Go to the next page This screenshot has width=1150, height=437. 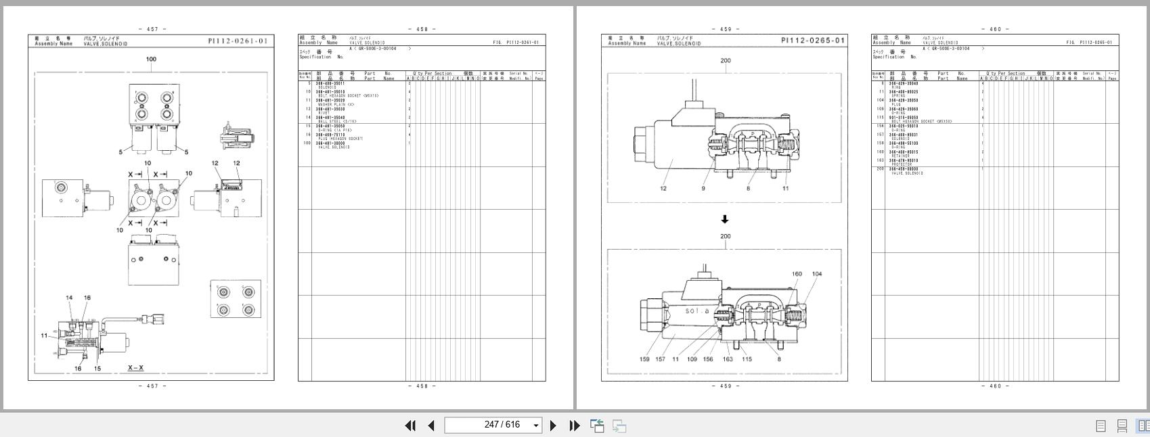[553, 425]
